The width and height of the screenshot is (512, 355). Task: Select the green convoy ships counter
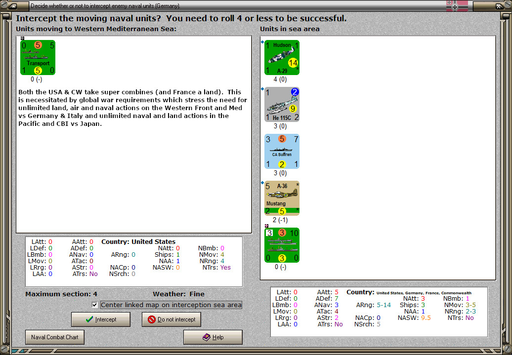click(x=282, y=245)
